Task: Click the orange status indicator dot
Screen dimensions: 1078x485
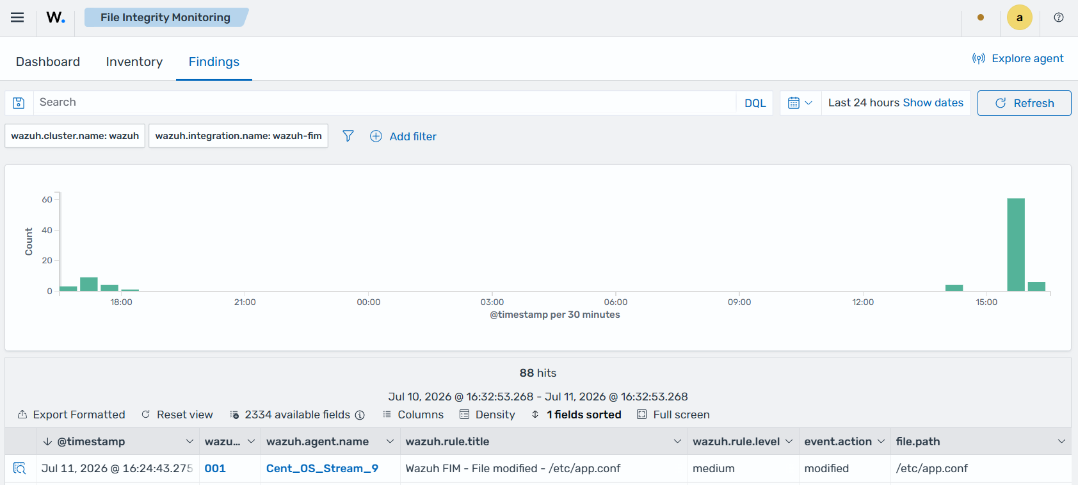Action: tap(981, 17)
